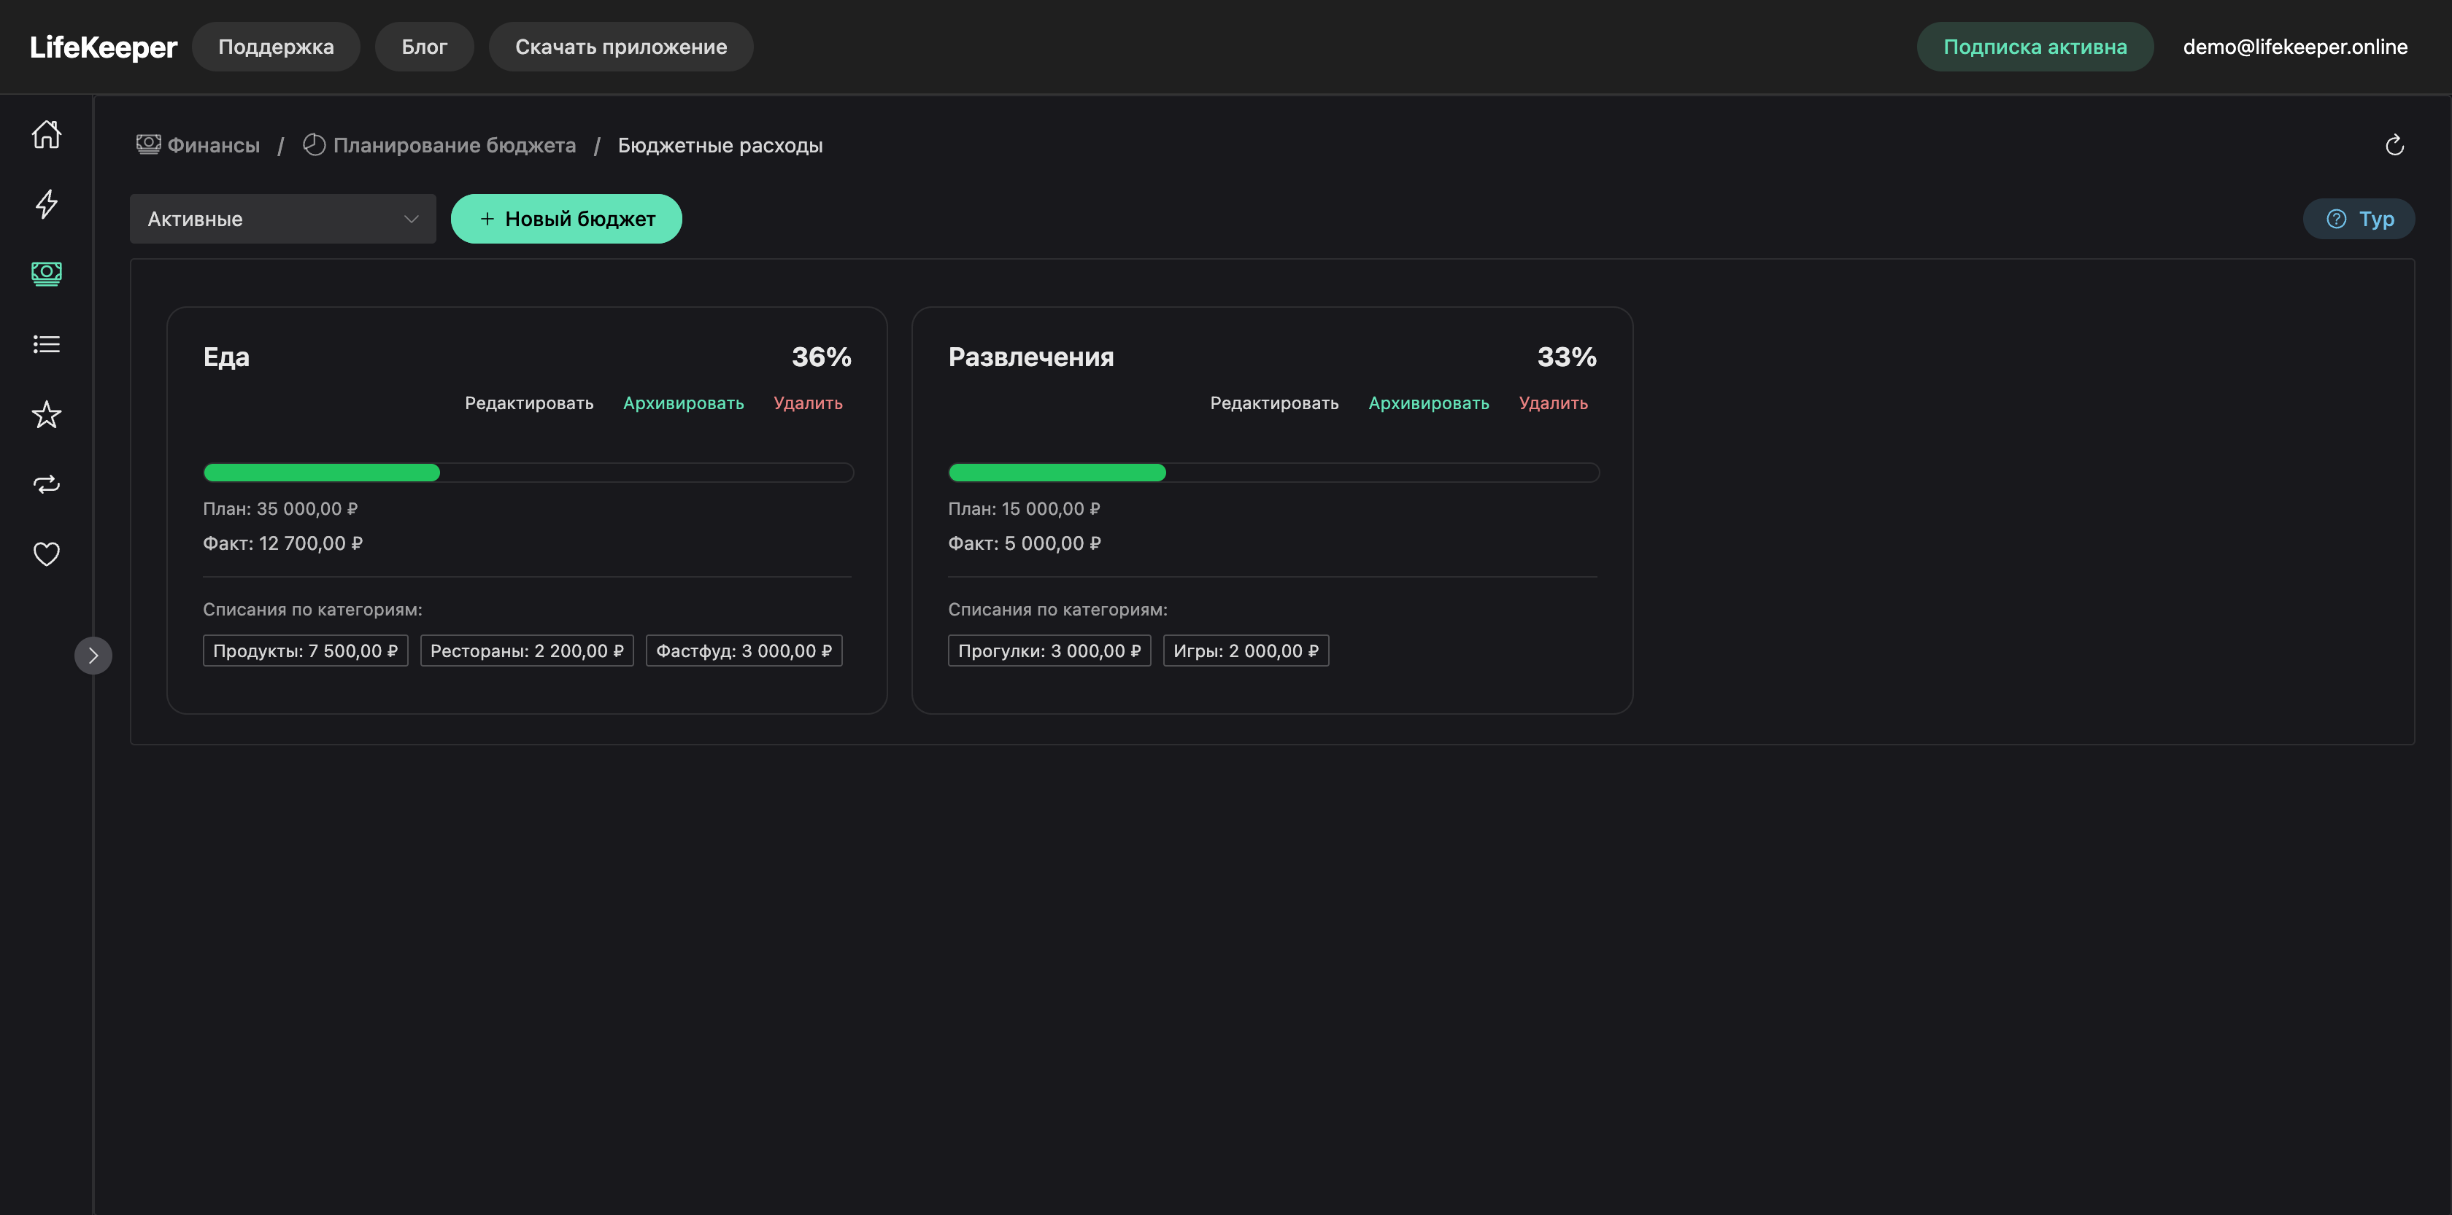Open the demo@lifekeeper.online account menu

point(2295,47)
